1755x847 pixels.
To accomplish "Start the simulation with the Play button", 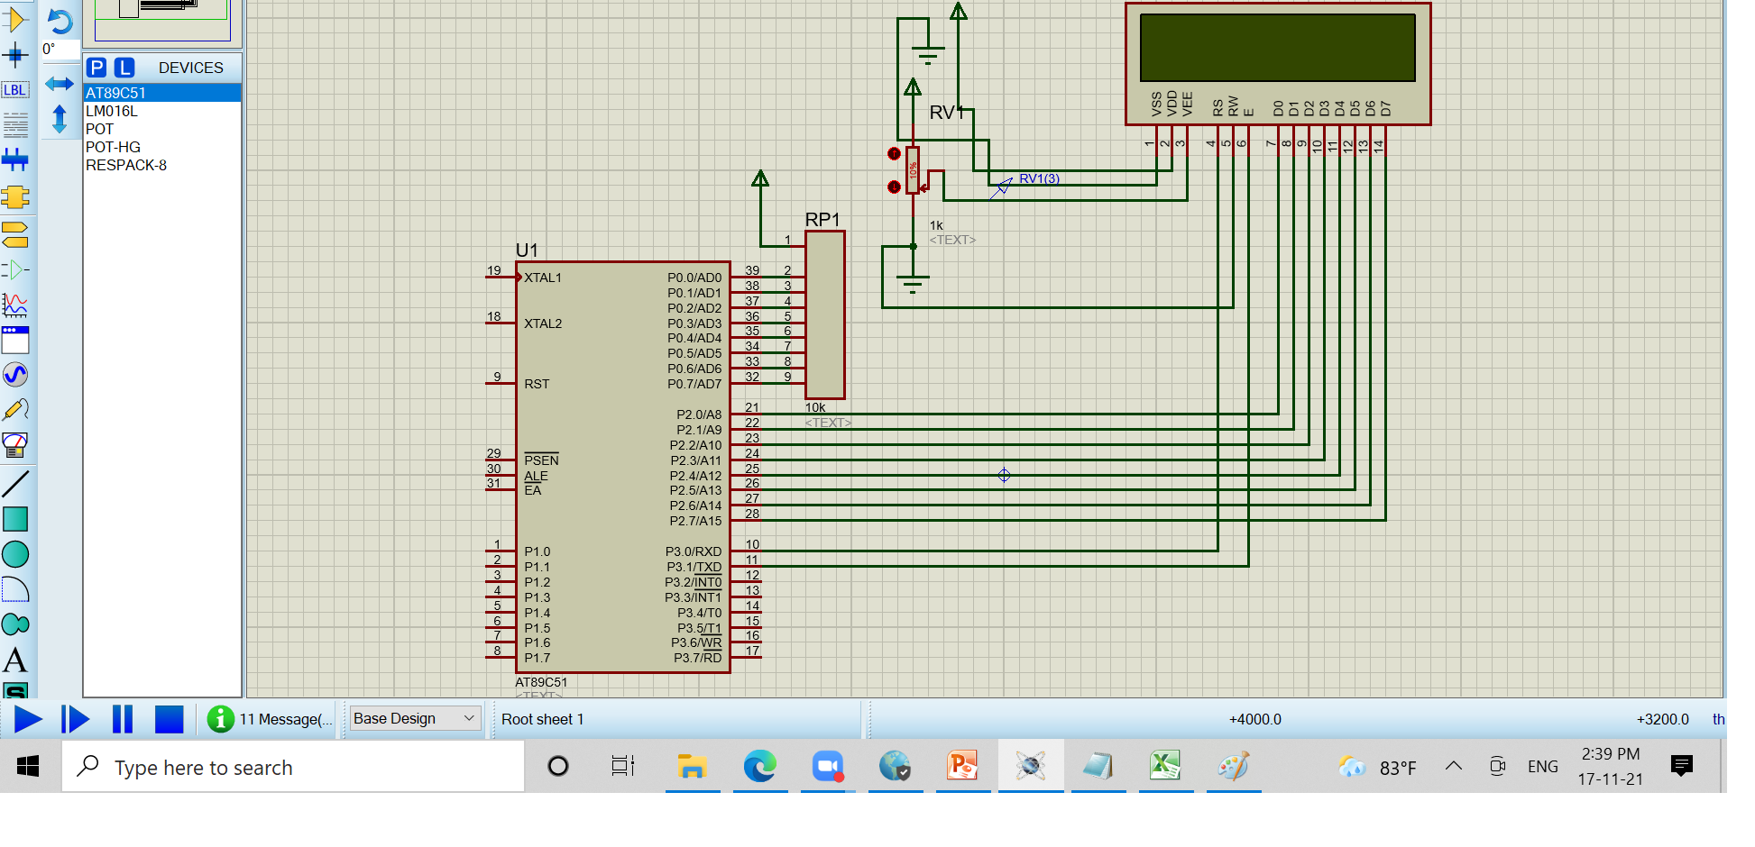I will tap(28, 719).
